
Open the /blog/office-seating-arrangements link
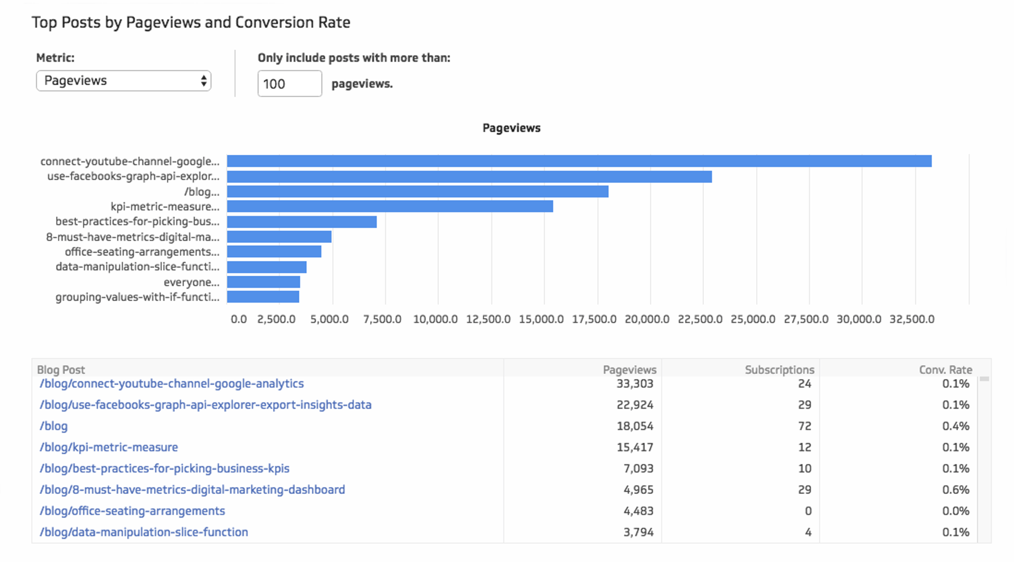(132, 510)
